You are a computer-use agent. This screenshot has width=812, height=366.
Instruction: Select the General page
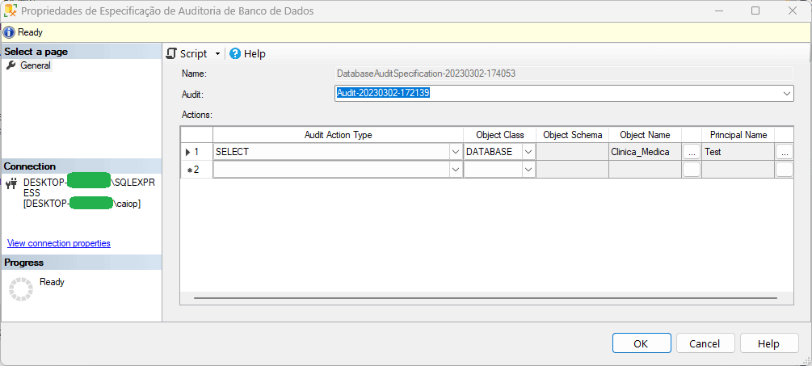(36, 65)
